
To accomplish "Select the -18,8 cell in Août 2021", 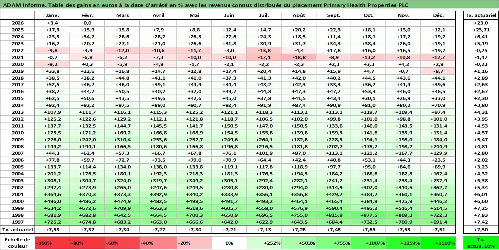I will [299, 57].
